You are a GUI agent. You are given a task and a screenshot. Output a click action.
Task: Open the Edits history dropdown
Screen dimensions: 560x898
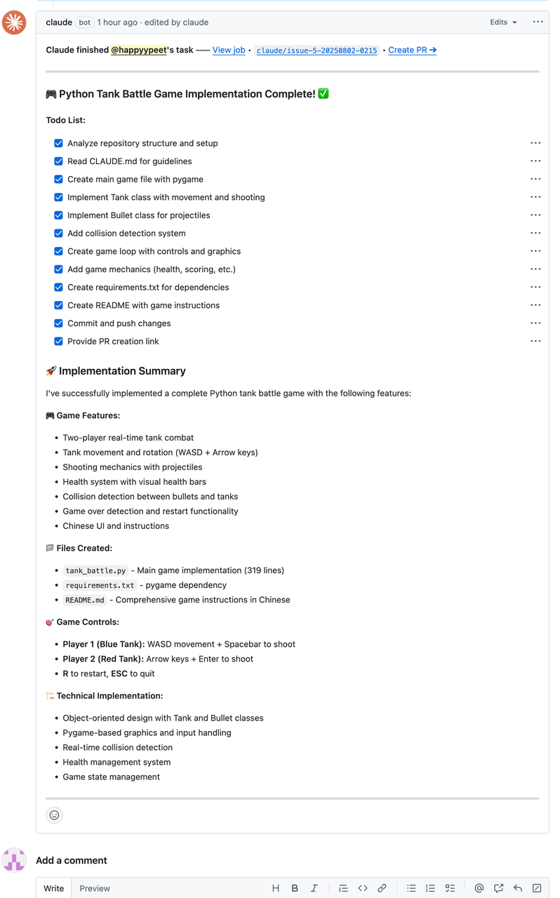[503, 22]
